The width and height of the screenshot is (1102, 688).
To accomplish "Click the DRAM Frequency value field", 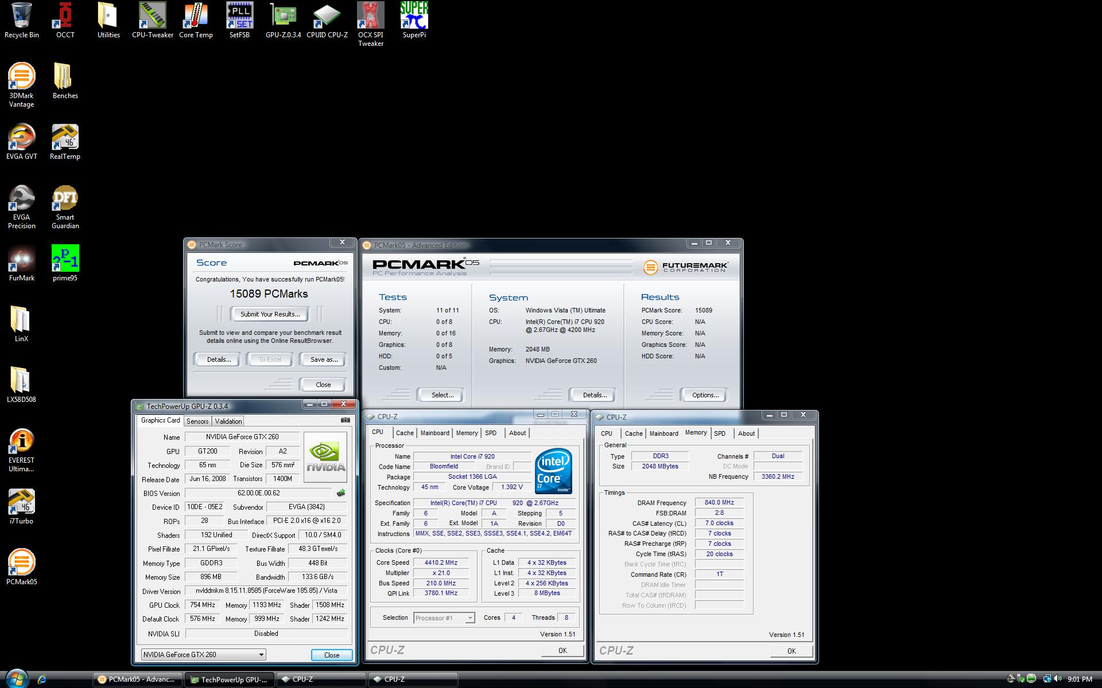I will pyautogui.click(x=720, y=503).
